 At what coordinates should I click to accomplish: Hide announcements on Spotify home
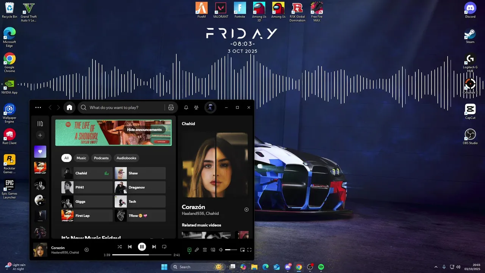pyautogui.click(x=144, y=130)
